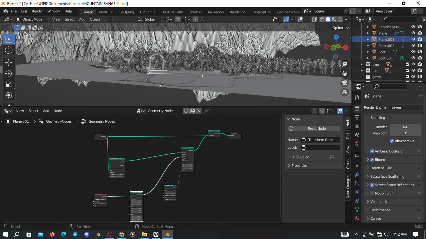Hide Plane.002 in viewport via eye icon
The height and width of the screenshot is (239, 426).
(x=413, y=46)
